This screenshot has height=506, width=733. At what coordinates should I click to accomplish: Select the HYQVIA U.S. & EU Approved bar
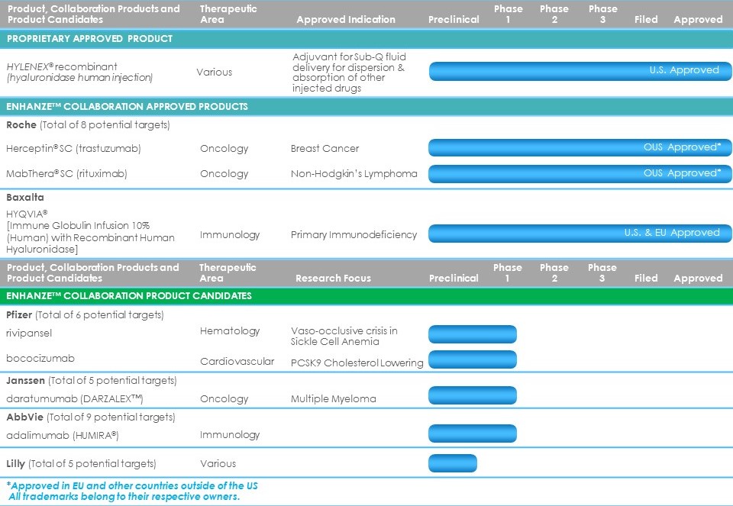pyautogui.click(x=580, y=234)
